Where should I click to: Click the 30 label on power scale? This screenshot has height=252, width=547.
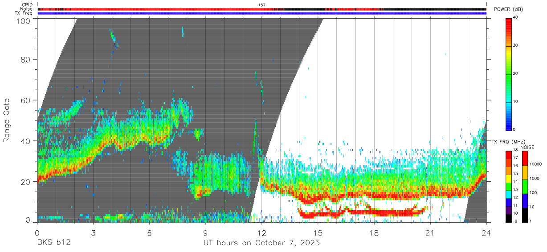pos(516,45)
